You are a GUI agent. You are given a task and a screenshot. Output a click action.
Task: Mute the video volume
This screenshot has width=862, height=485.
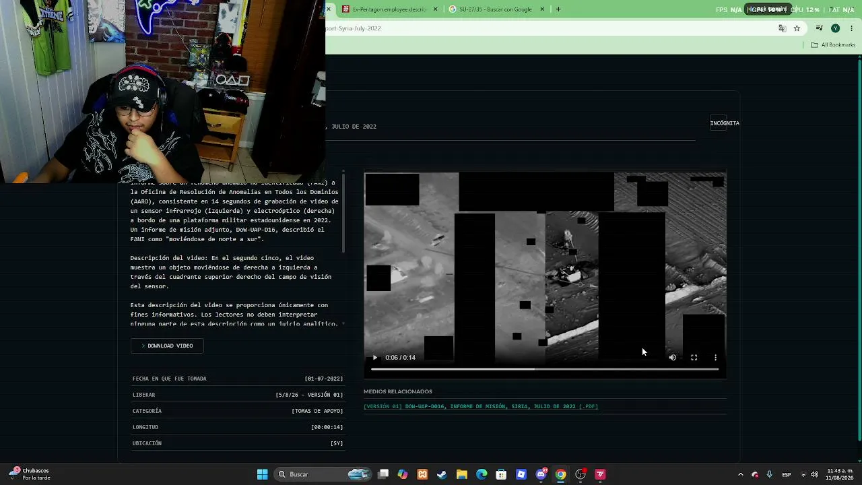click(672, 358)
